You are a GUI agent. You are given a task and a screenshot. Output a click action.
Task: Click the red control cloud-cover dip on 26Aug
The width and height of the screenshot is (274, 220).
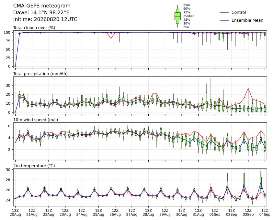point(111,38)
